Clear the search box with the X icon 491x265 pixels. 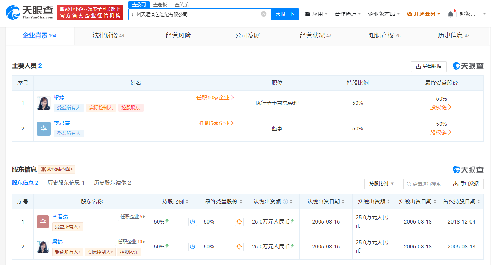(x=263, y=14)
